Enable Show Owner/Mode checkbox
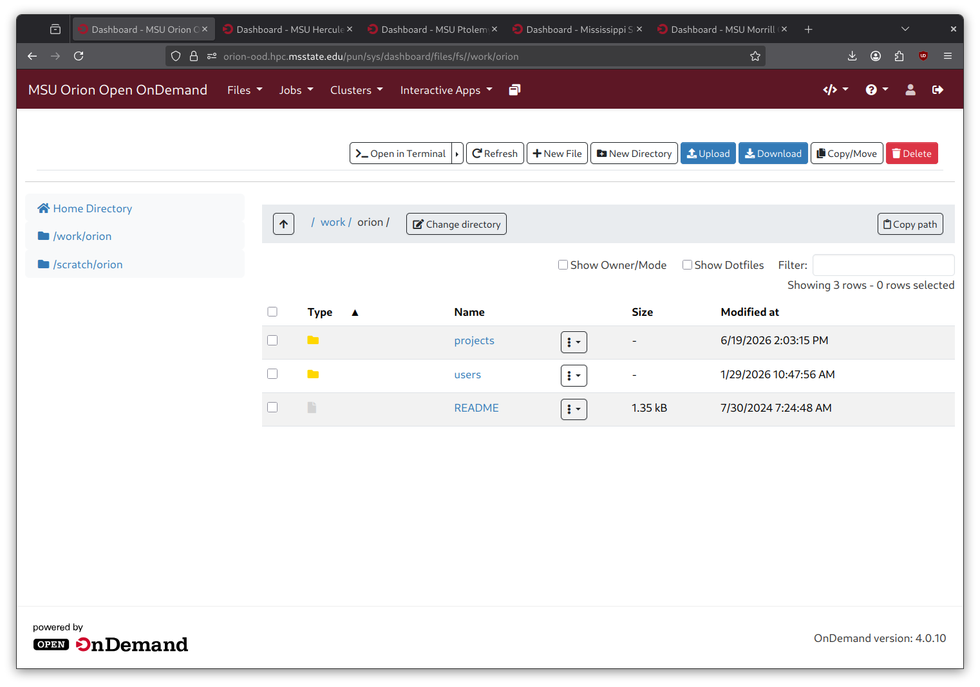The image size is (980, 687). point(563,265)
